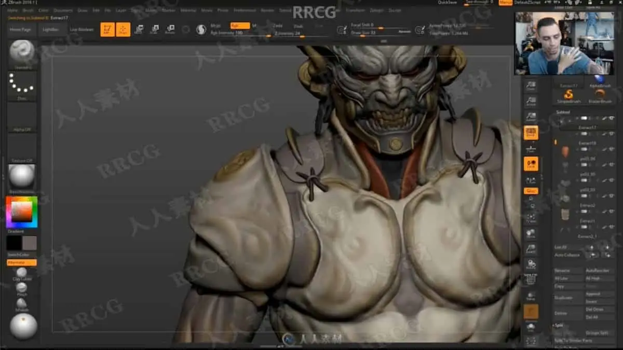Hide the Extract17 subtool via eye icon
The width and height of the screenshot is (623, 350).
pyautogui.click(x=612, y=119)
